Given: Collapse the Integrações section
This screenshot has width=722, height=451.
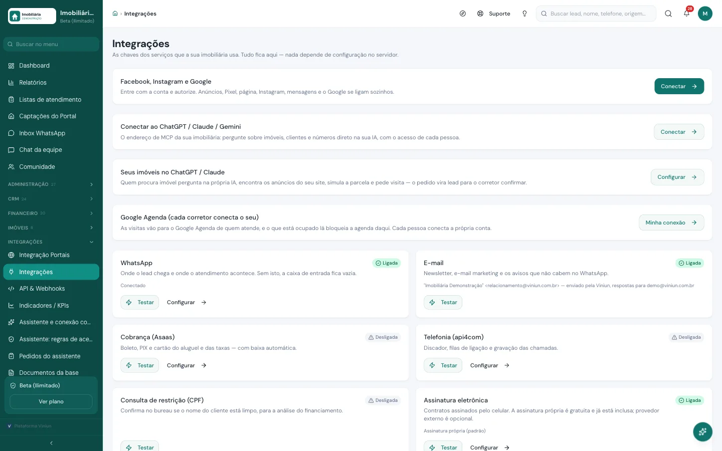Looking at the screenshot, I should tap(51, 242).
